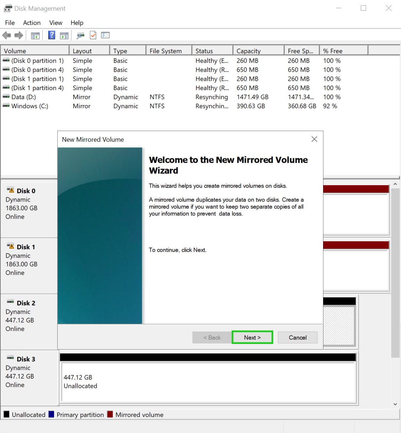Click the black Unallocated legend swatch
The height and width of the screenshot is (433, 401).
tap(6, 414)
